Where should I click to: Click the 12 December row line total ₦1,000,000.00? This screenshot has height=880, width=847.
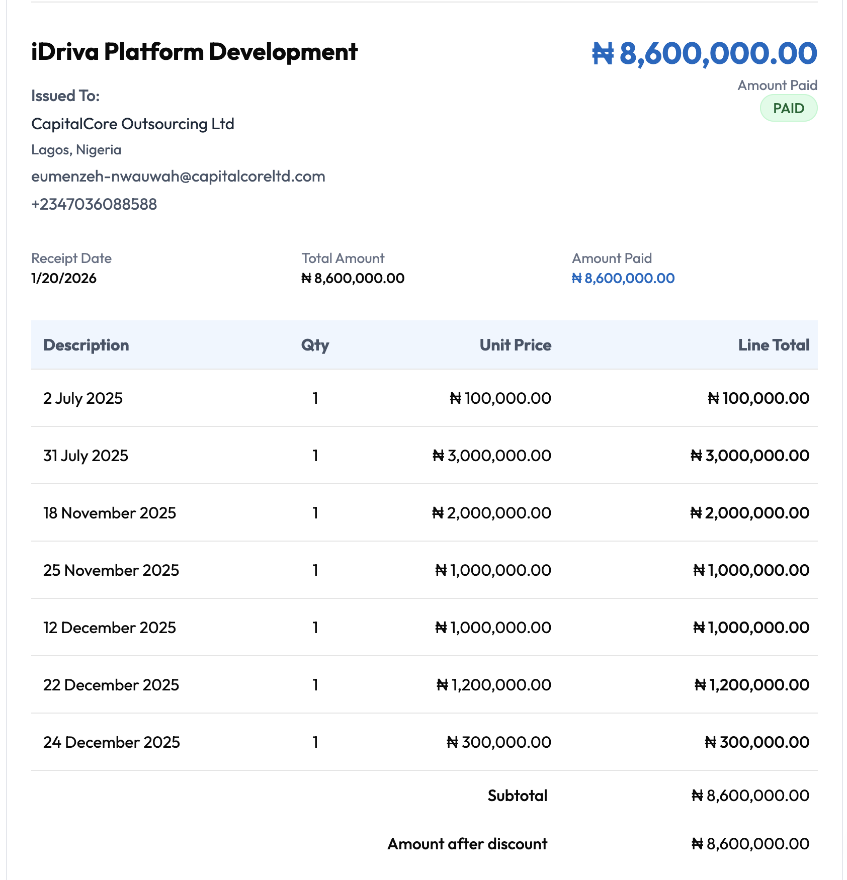751,628
